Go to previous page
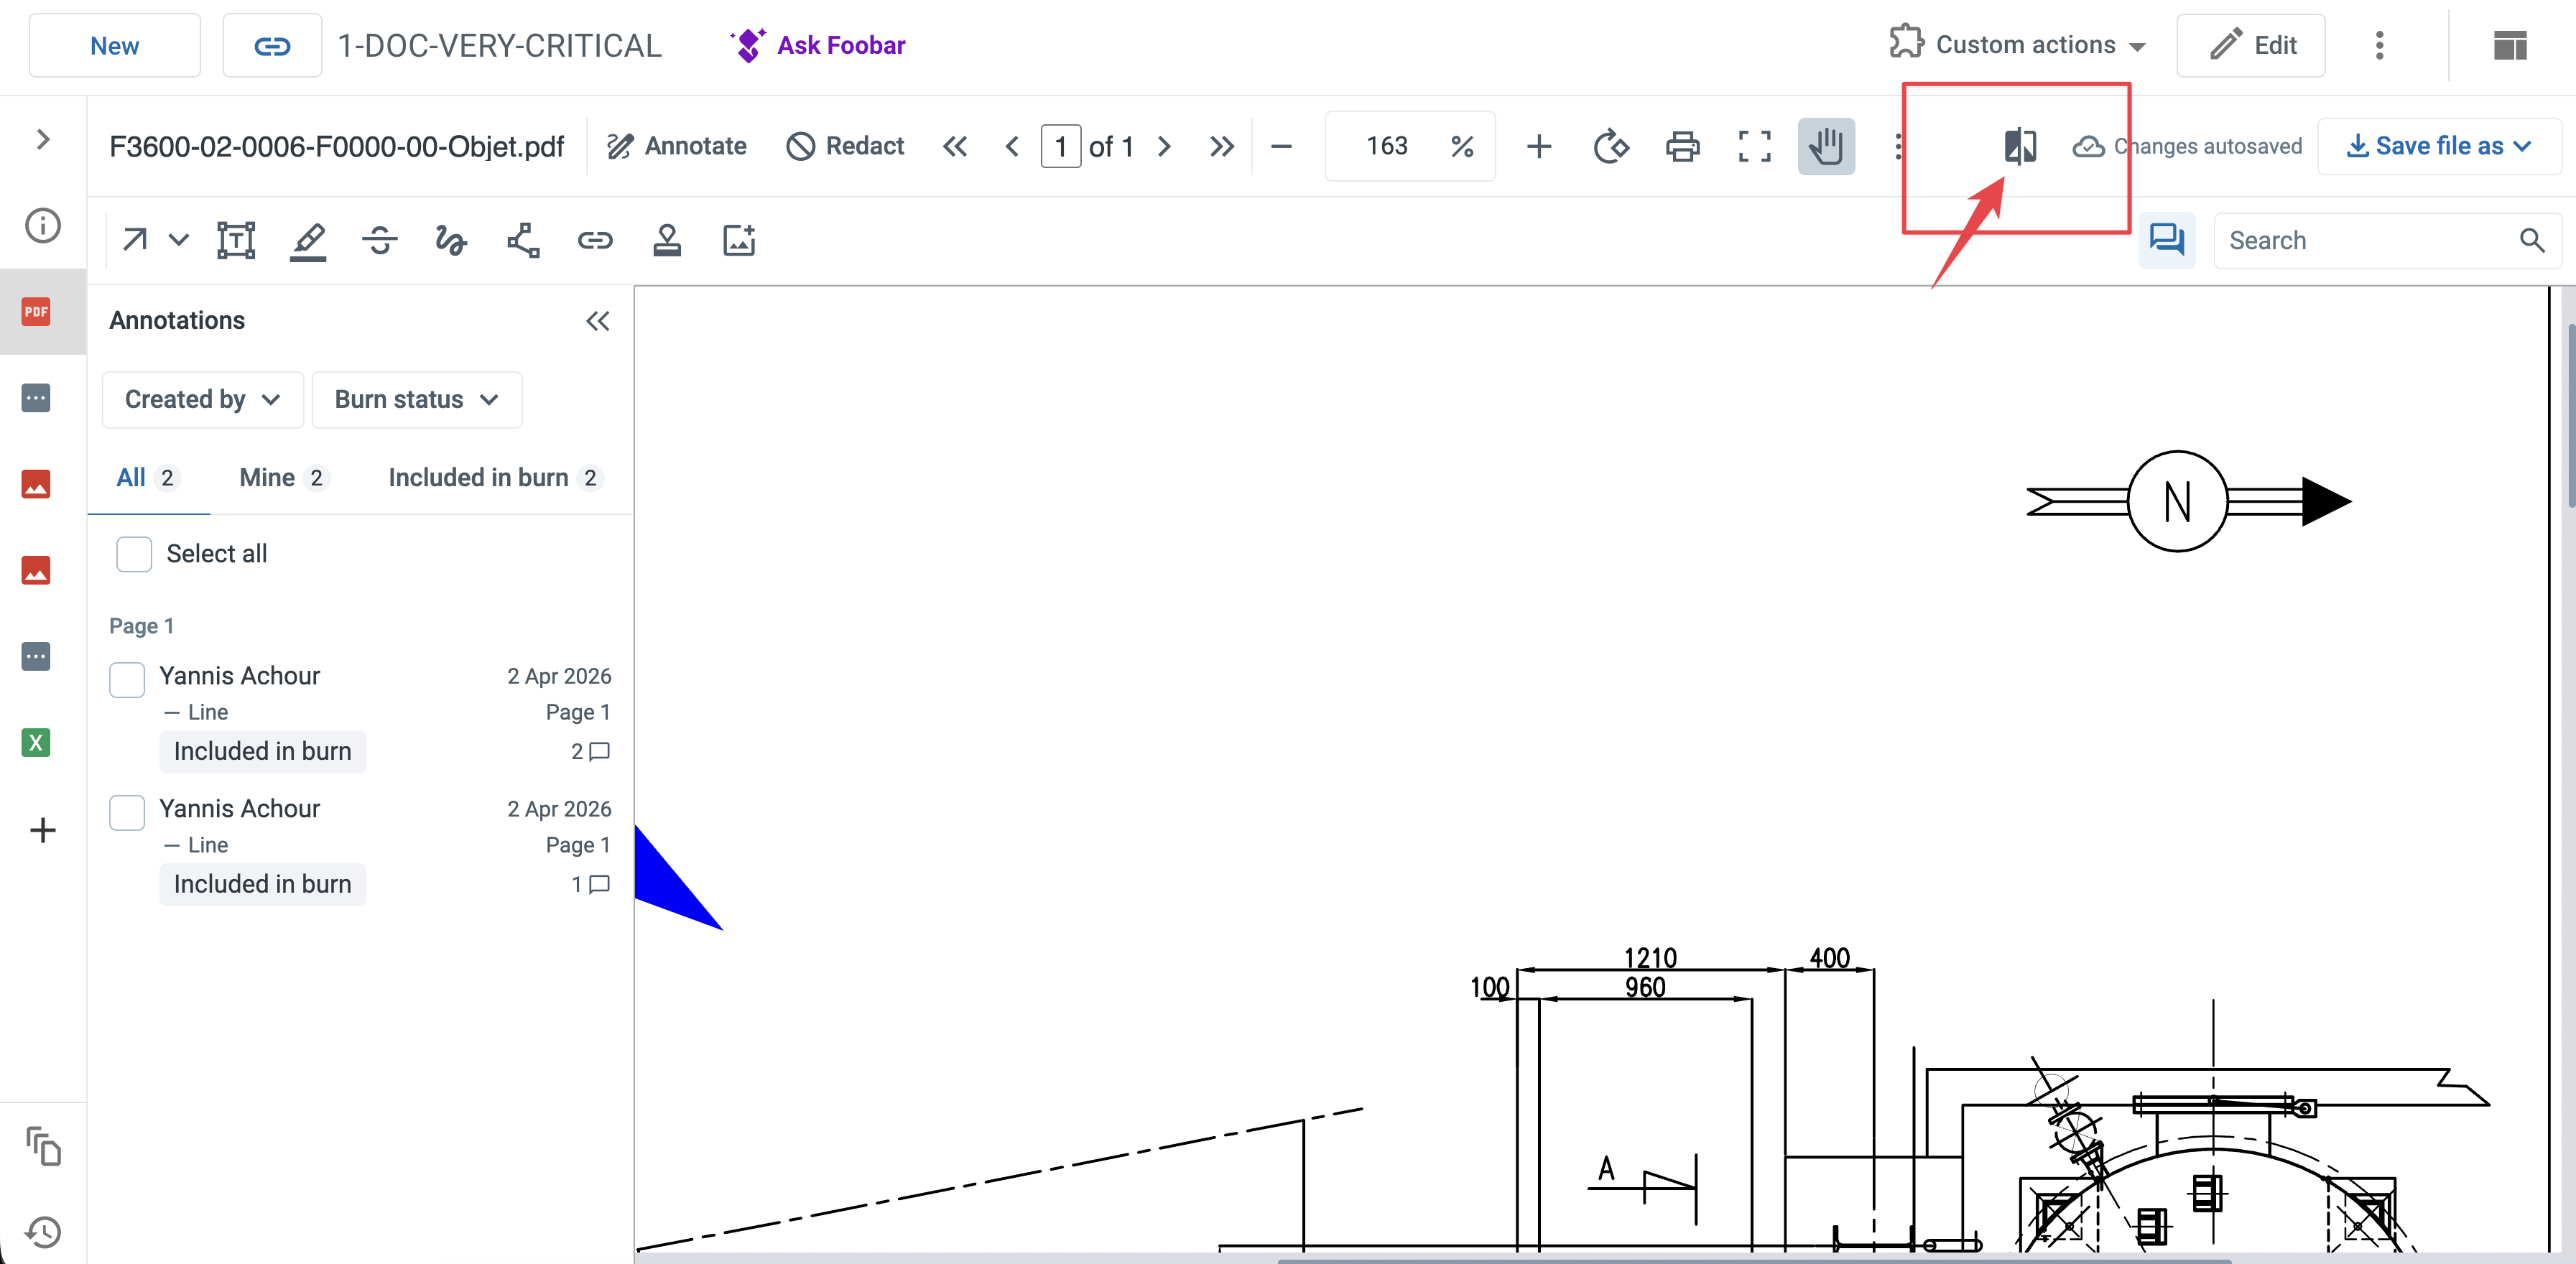Screen dimensions: 2576x1264 [1012, 147]
